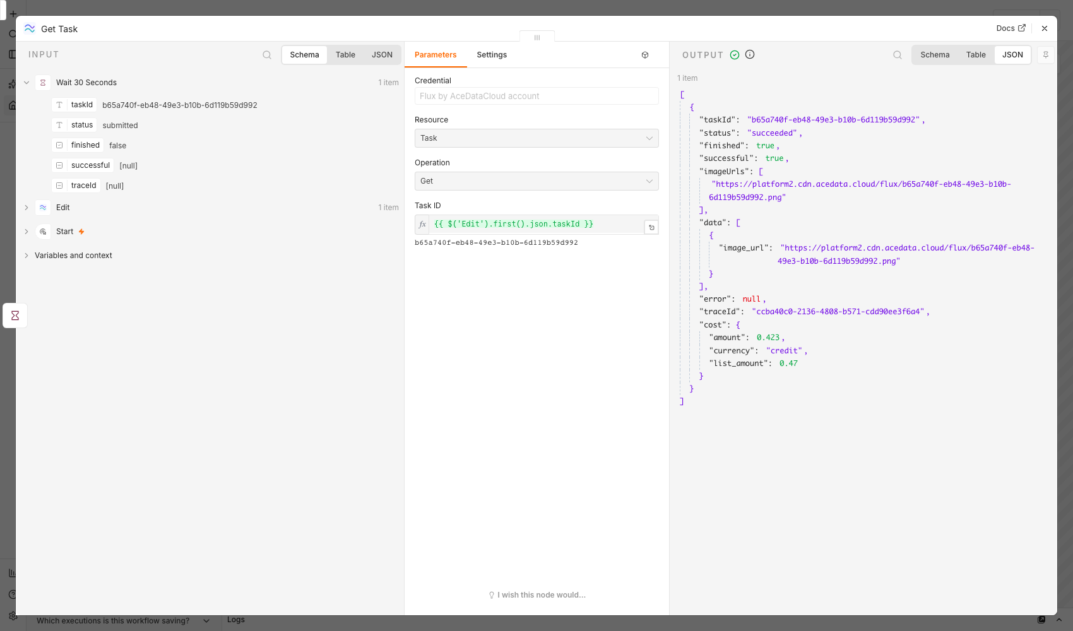Image resolution: width=1073 pixels, height=631 pixels.
Task: Open expression editor for Task ID
Action: (x=651, y=227)
